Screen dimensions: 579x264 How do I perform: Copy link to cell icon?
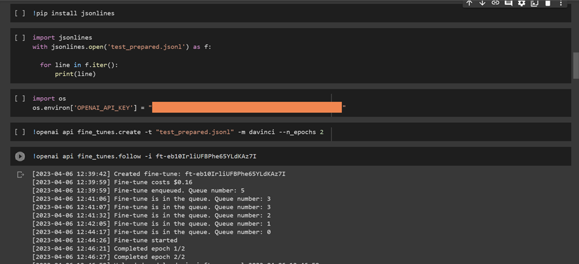pyautogui.click(x=495, y=3)
